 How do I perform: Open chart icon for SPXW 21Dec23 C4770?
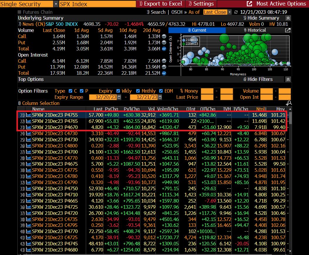(x=28, y=158)
